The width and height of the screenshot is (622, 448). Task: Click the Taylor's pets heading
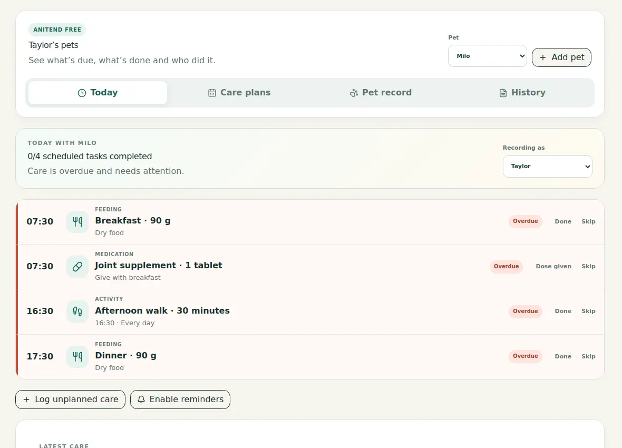[54, 45]
